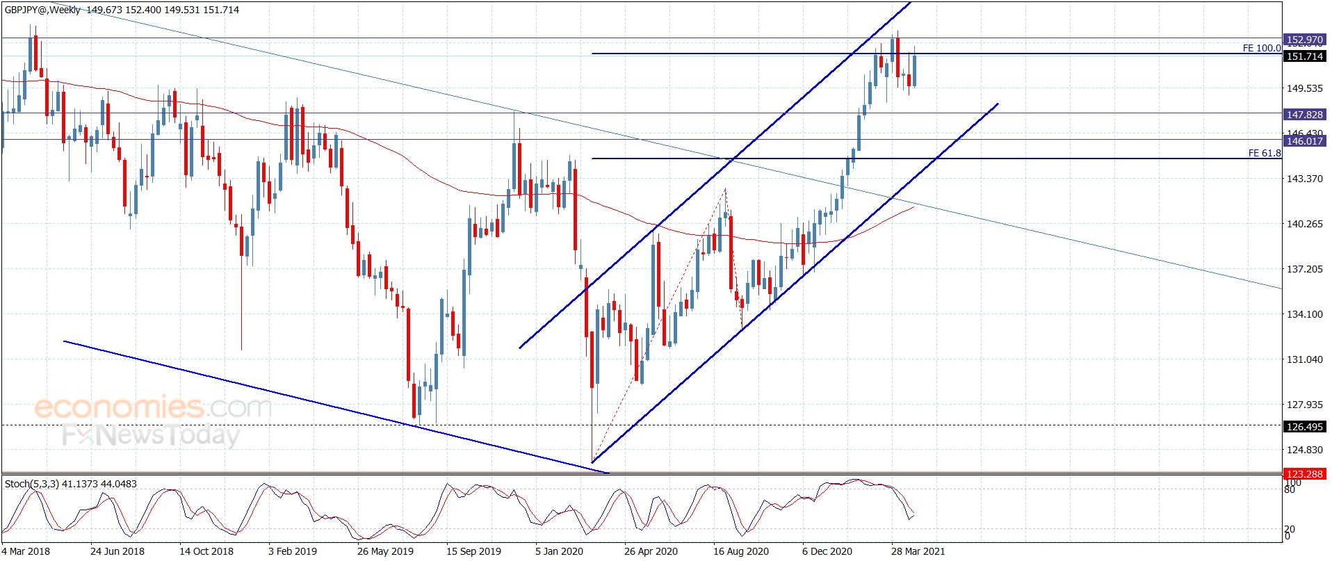Click the 28 Mar 2021 date label
Viewport: 1332px width, 561px height.
(x=918, y=551)
